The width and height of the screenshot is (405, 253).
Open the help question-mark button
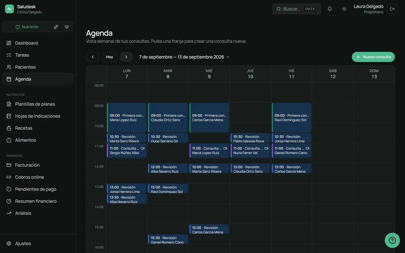392,240
